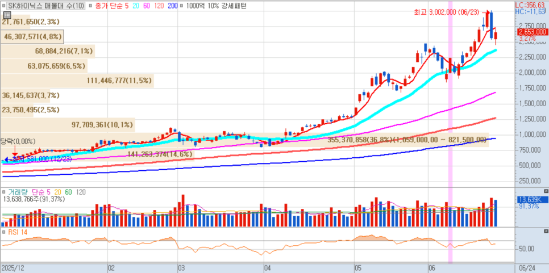Select the 1000억 10% 강세패턴 indicator label
The width and height of the screenshot is (549, 273).
click(216, 6)
